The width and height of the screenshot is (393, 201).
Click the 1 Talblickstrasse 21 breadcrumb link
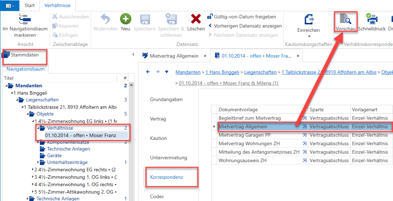pos(329,72)
